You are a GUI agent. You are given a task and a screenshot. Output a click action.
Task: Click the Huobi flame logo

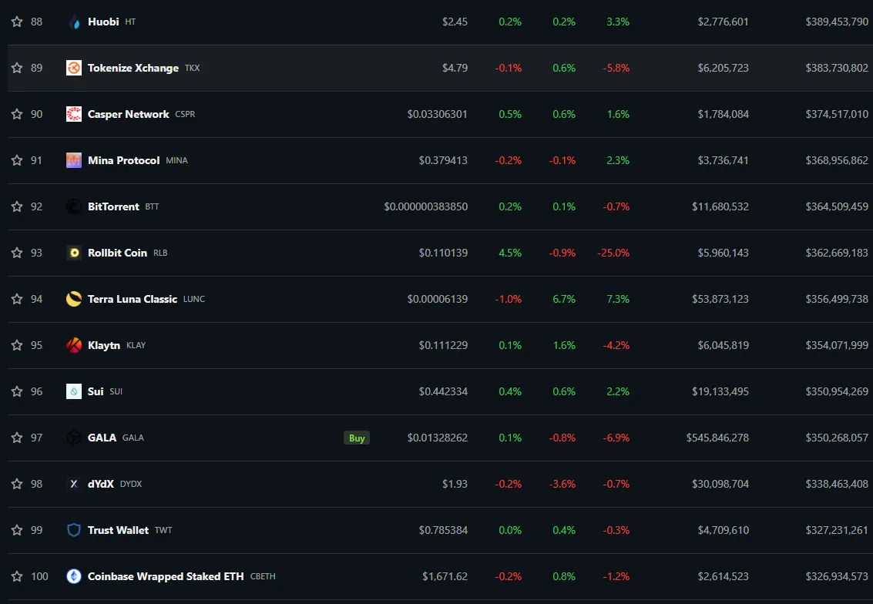pyautogui.click(x=74, y=22)
